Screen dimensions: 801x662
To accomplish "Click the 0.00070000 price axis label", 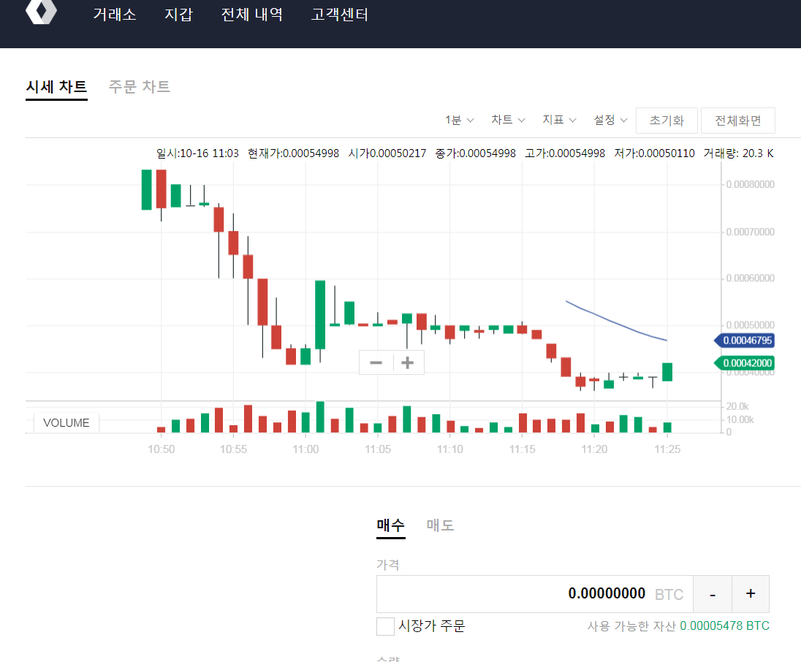I will coord(751,232).
